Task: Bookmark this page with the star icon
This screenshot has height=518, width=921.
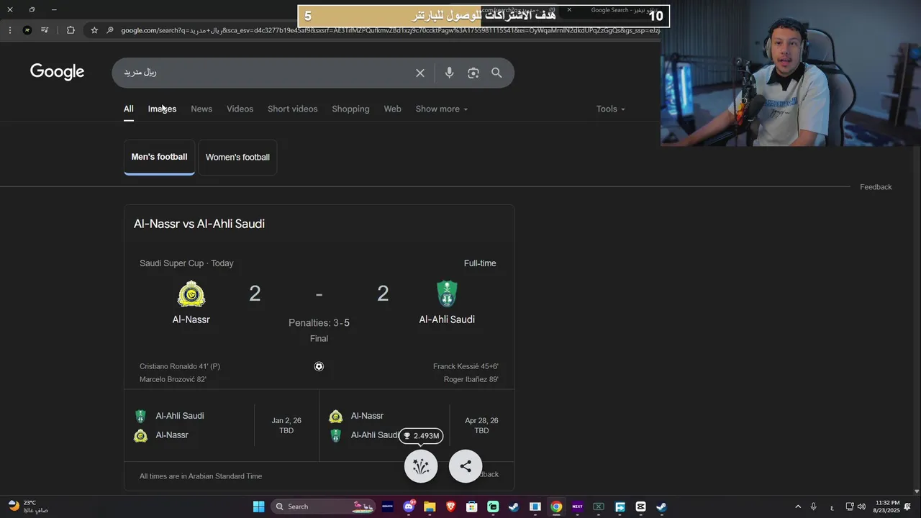Action: 94,30
